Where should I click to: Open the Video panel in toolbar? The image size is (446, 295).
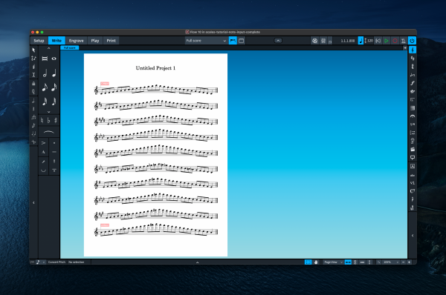tap(314, 41)
